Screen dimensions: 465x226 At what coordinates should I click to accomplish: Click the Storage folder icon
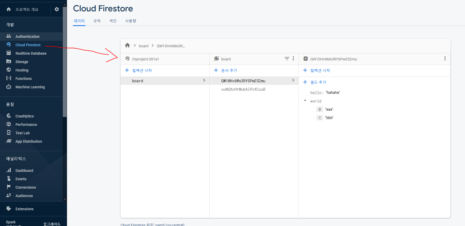click(x=9, y=61)
